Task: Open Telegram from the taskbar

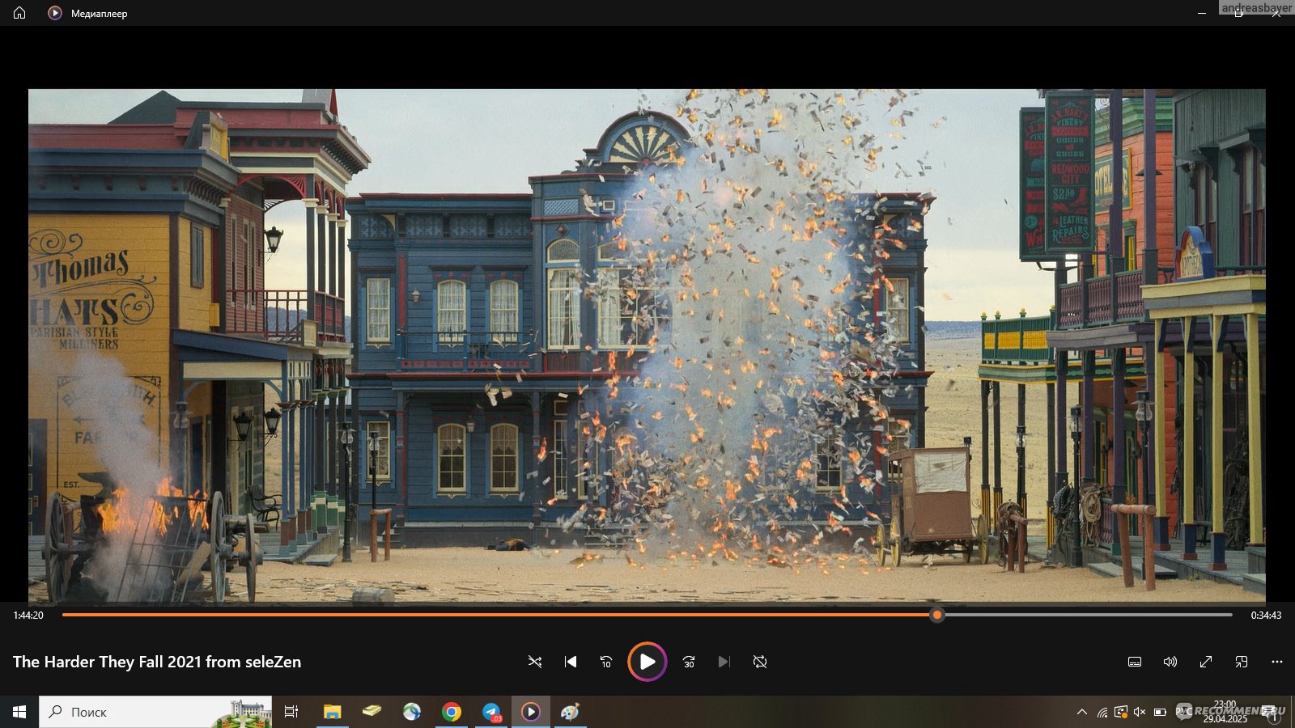Action: (491, 712)
